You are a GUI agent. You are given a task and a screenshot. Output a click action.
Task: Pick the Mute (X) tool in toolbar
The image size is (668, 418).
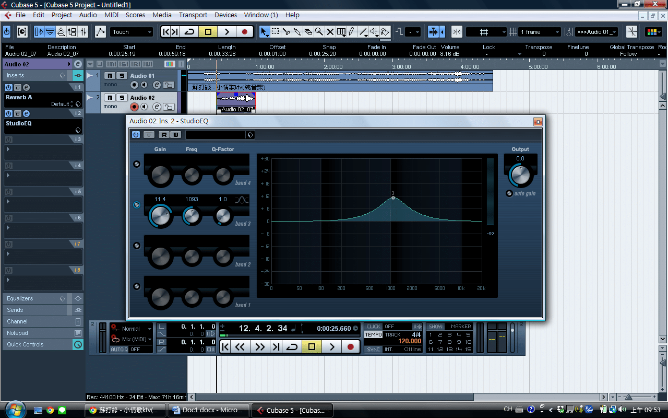[x=330, y=32]
